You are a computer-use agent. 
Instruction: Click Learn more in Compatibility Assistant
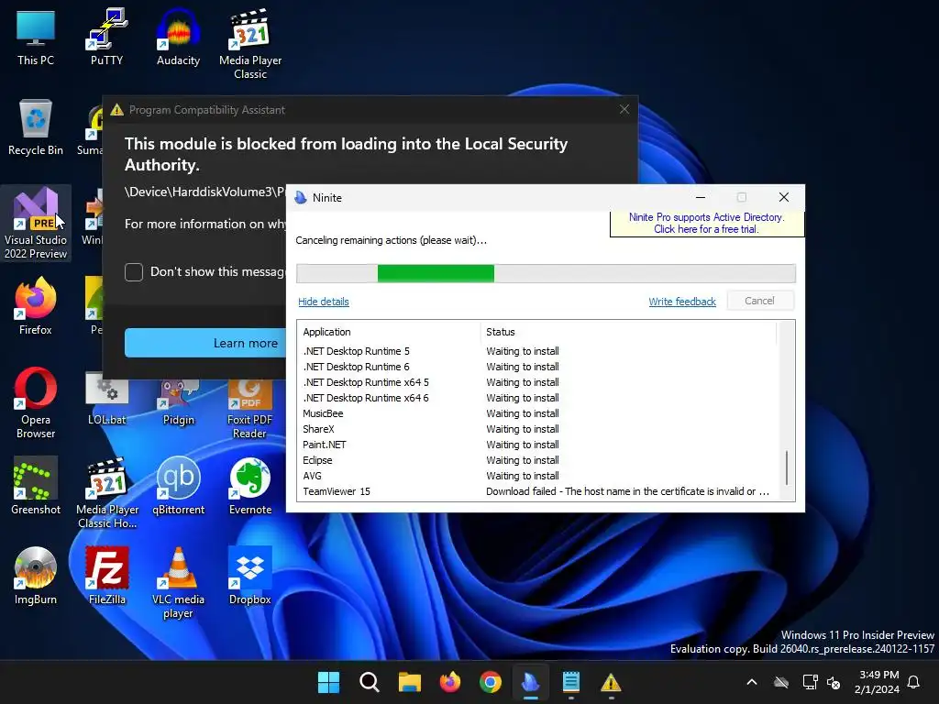coord(205,343)
